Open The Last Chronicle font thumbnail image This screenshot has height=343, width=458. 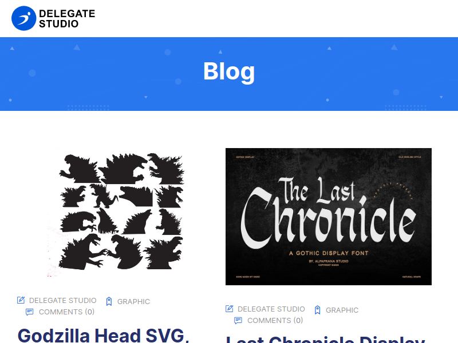[328, 217]
